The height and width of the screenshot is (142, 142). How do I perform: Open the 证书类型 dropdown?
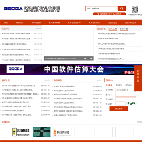126,90
